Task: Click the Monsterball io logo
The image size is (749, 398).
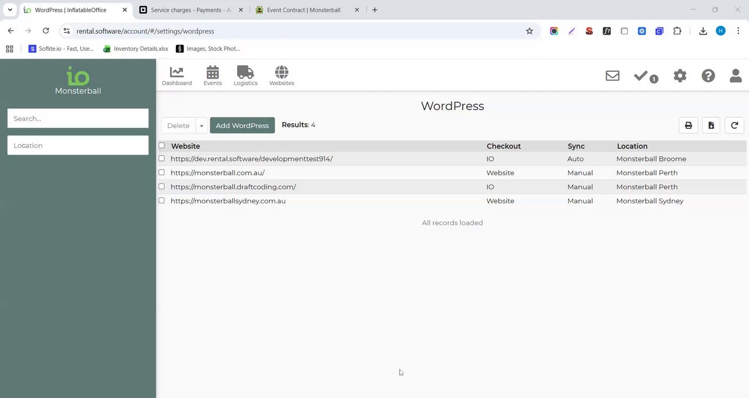Action: (78, 81)
